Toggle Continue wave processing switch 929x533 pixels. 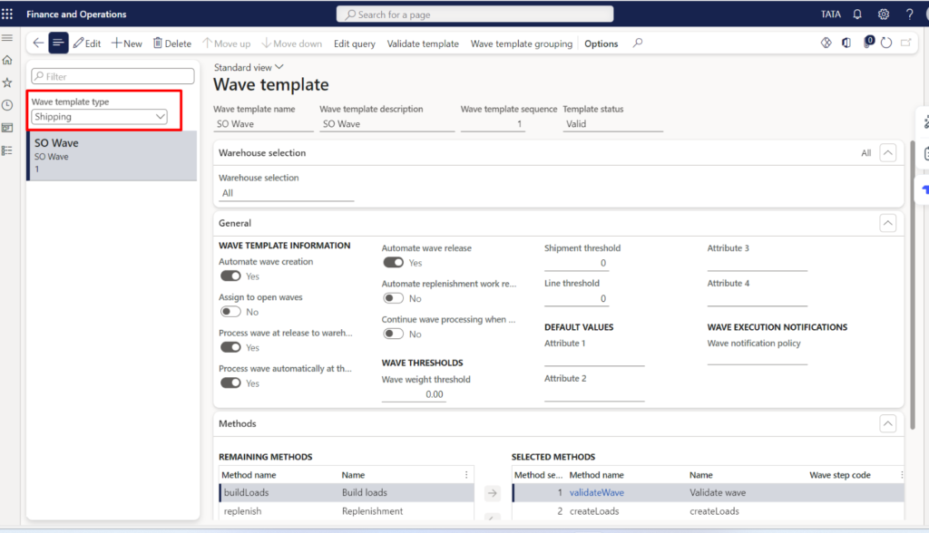(394, 334)
